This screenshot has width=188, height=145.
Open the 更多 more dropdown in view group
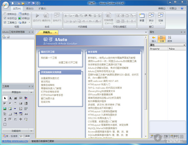(24, 22)
